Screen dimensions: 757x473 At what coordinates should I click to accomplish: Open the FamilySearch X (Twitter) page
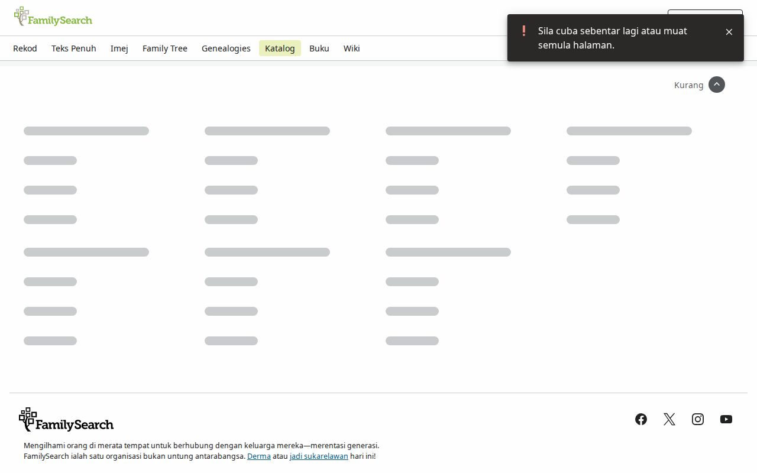[x=669, y=419]
